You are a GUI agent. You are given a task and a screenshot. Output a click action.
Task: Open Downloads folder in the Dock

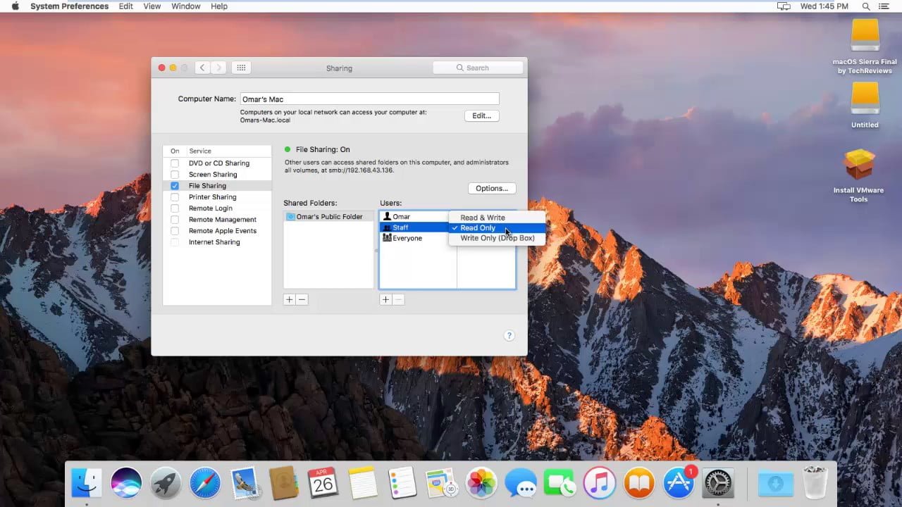point(776,483)
